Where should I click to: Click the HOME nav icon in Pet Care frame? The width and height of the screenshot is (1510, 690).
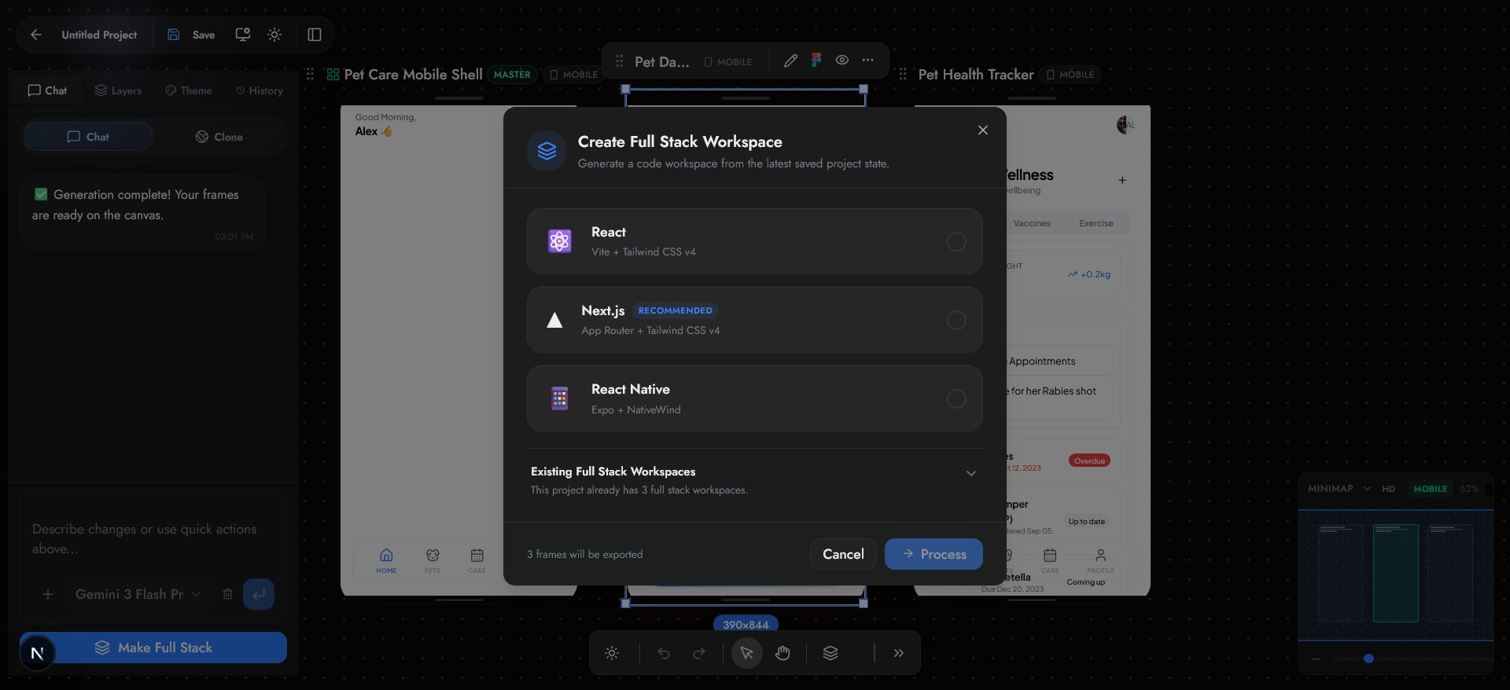[386, 556]
